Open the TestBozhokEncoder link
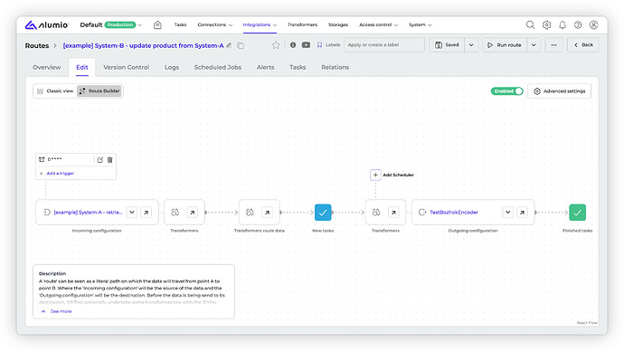The height and width of the screenshot is (351, 624). coord(454,212)
